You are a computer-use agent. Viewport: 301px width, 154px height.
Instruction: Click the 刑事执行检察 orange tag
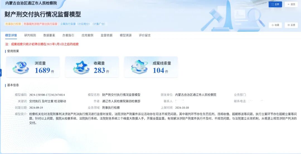(13, 24)
